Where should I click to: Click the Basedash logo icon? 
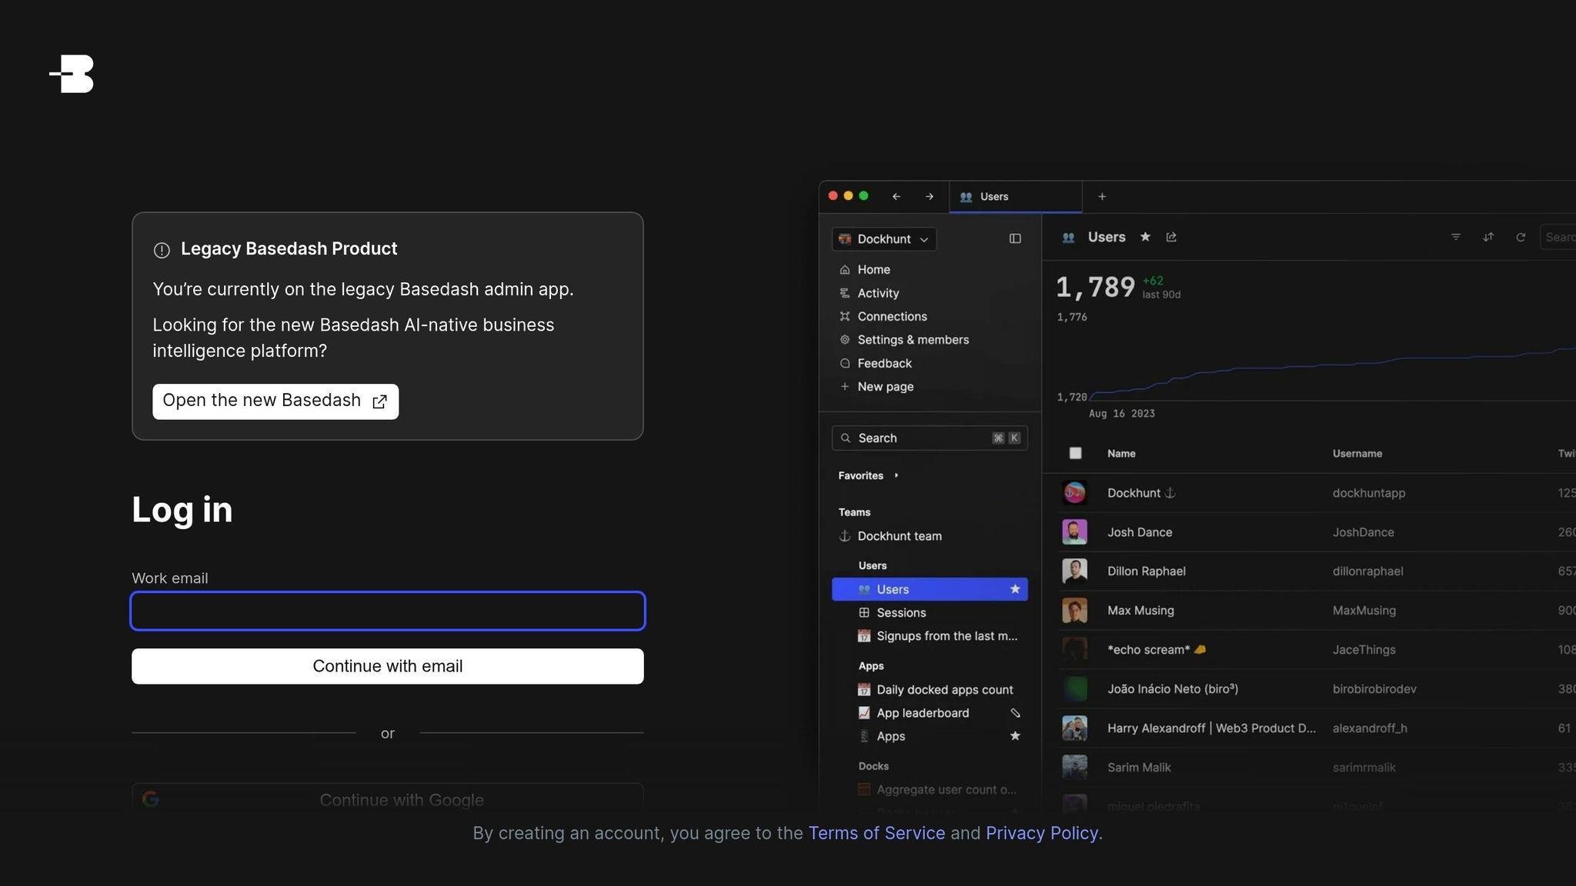(72, 74)
